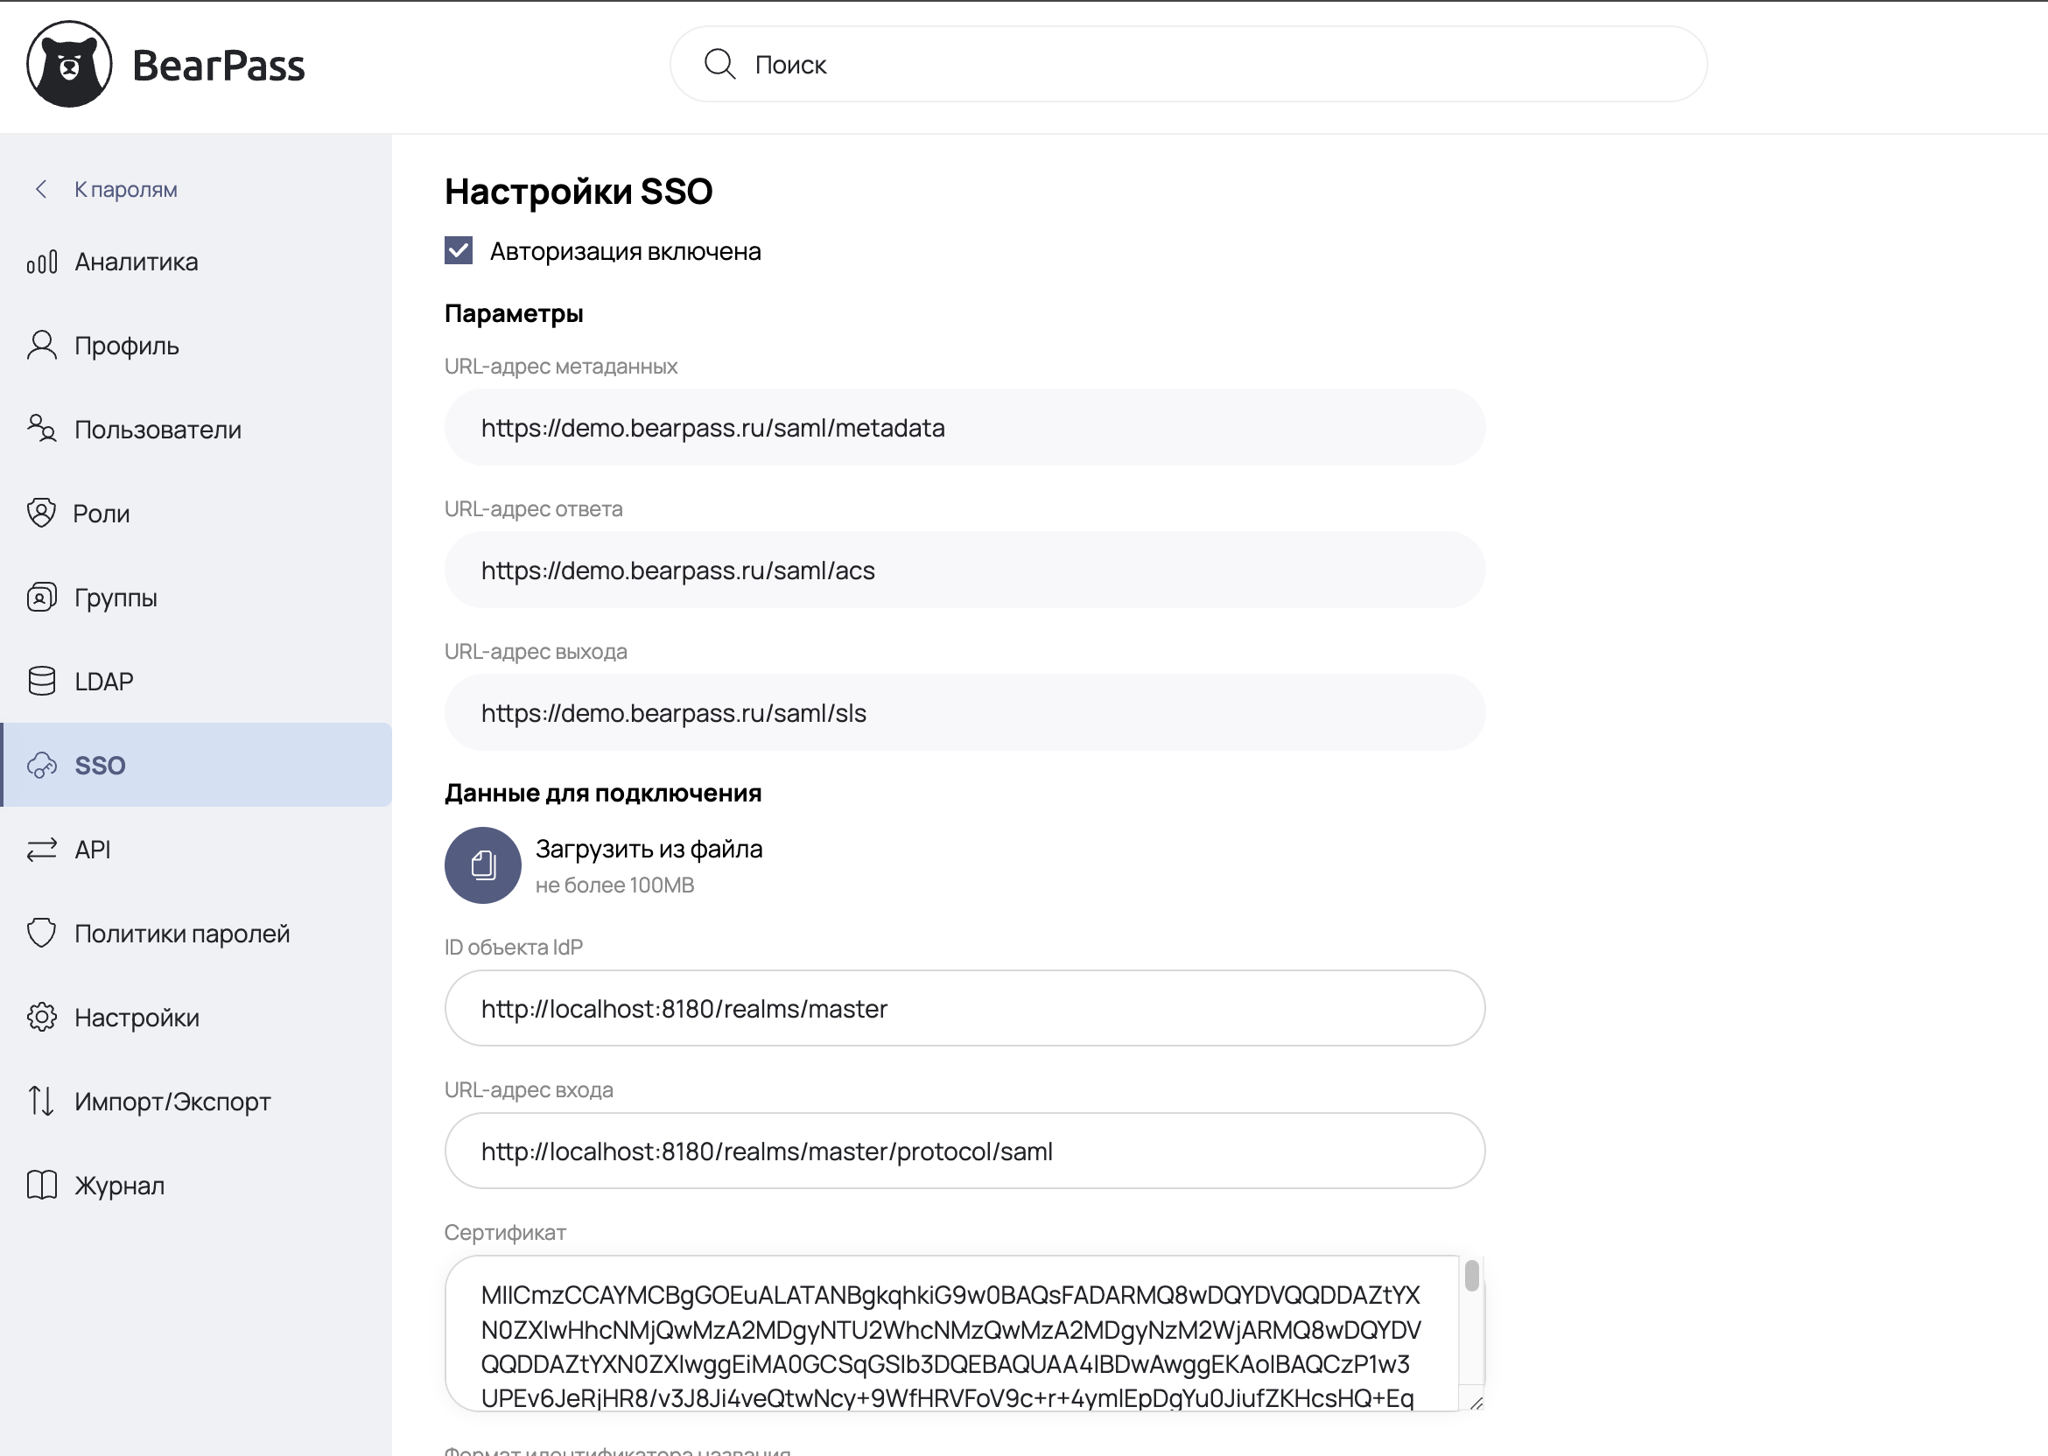Screen dimensions: 2048x1456
Task: Click the LDAP database icon
Action: (42, 682)
